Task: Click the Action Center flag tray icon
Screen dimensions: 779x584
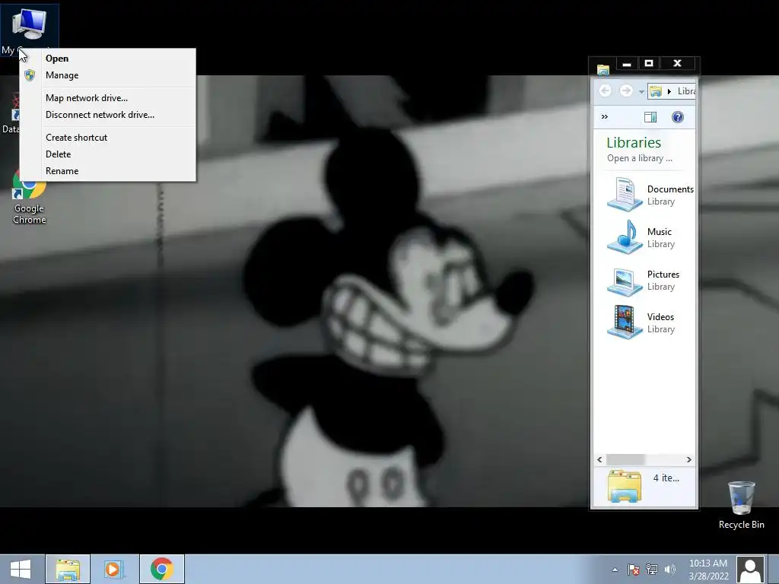Action: point(634,570)
